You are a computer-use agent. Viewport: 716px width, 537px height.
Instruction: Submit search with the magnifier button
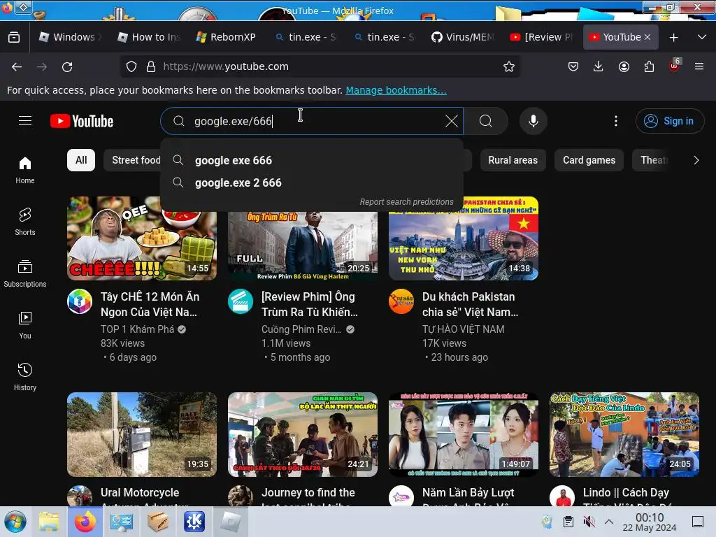[486, 121]
